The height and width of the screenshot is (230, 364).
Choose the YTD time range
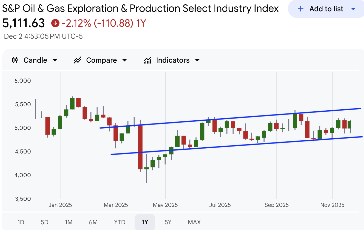click(120, 222)
